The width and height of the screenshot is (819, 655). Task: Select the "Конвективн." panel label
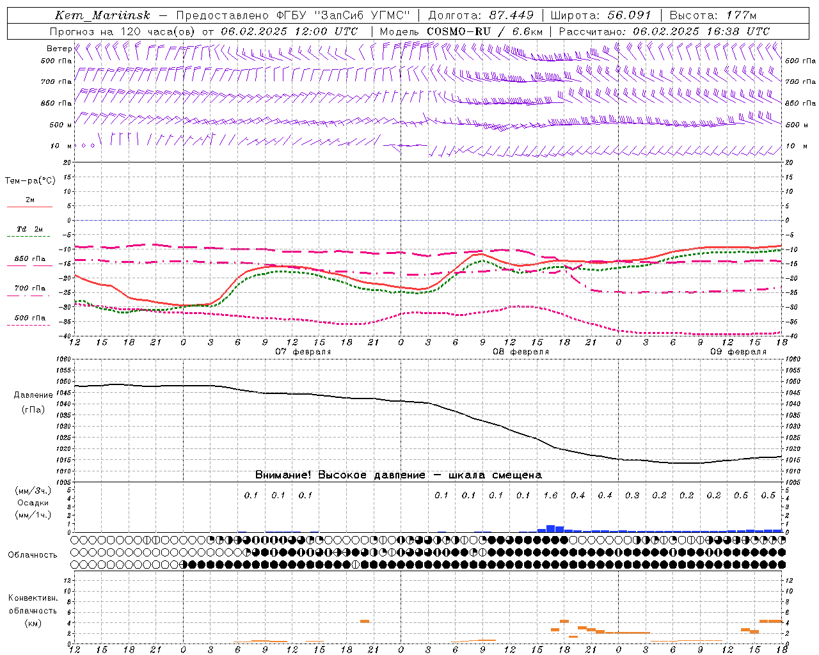pyautogui.click(x=33, y=598)
